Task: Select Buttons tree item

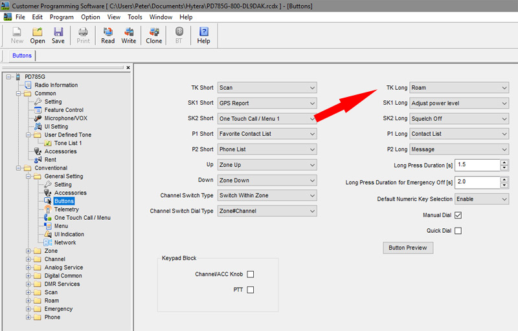Action: pos(63,201)
